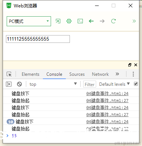Open 04键盘事件.html:24 link on third log row
The image size is (142, 146).
tap(107, 108)
